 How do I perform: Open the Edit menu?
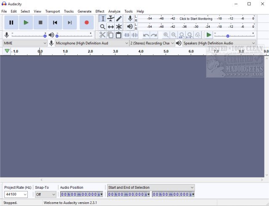click(13, 11)
